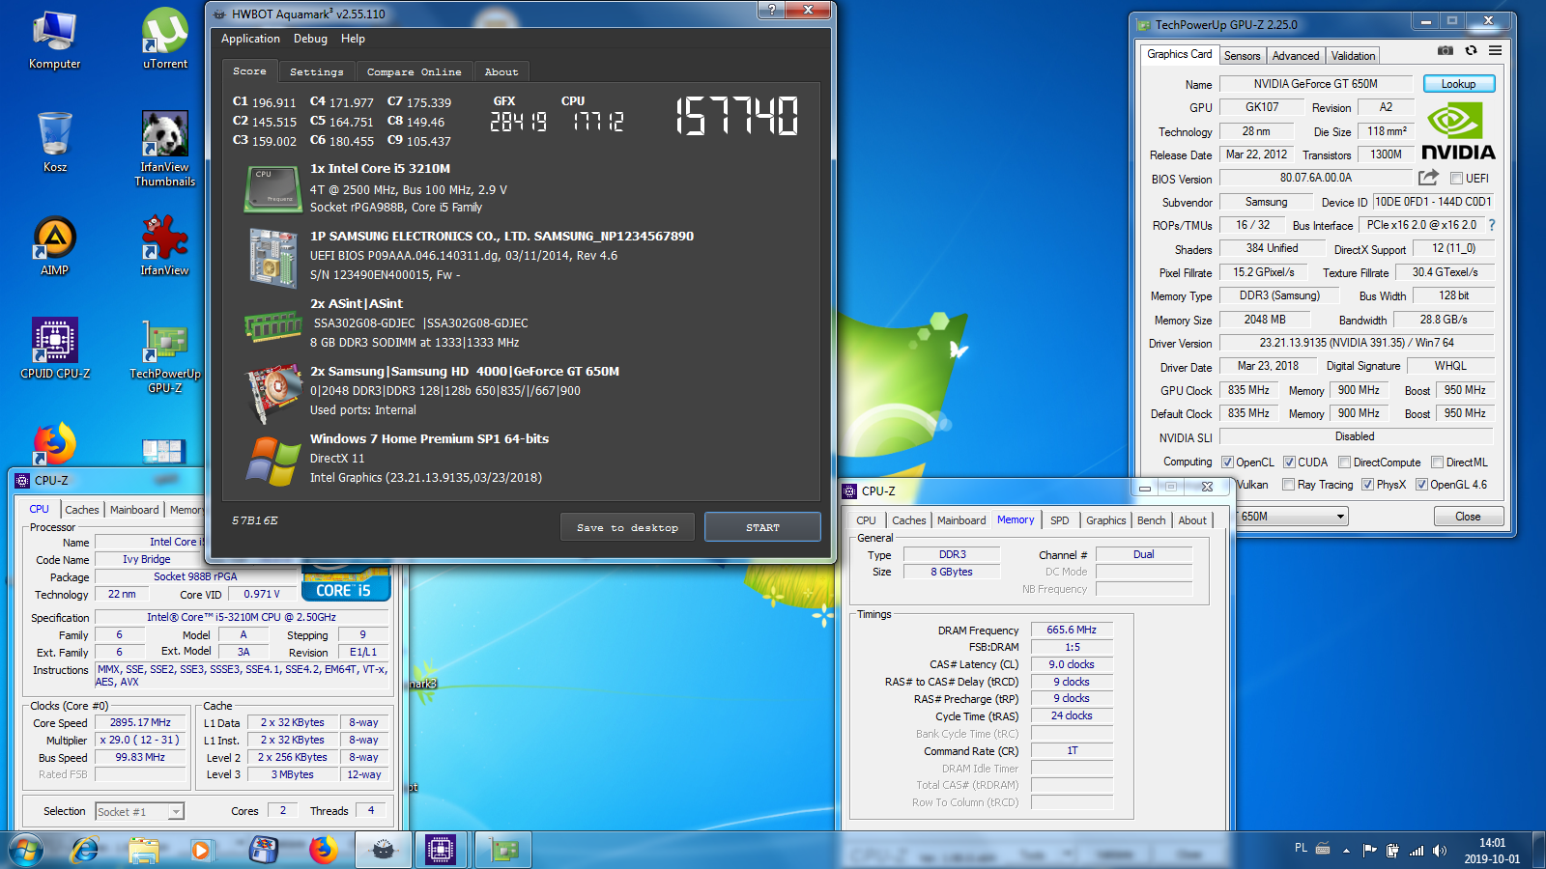Click the PL language indicator
1546x869 pixels.
(x=1301, y=848)
